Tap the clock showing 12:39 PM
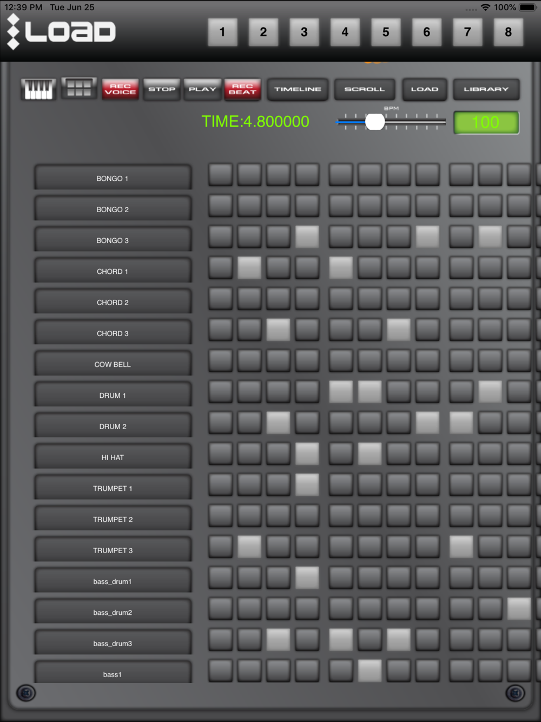 coord(23,7)
